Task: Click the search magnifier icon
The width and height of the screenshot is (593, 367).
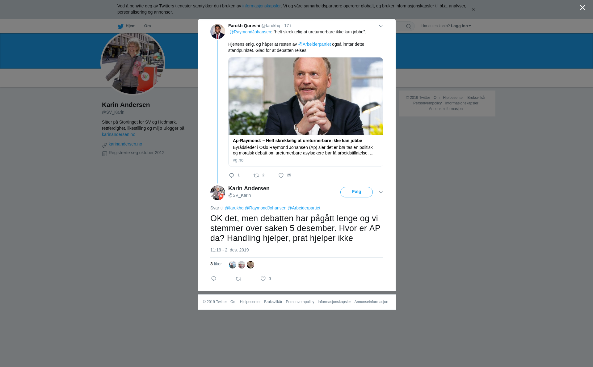Action: (409, 26)
